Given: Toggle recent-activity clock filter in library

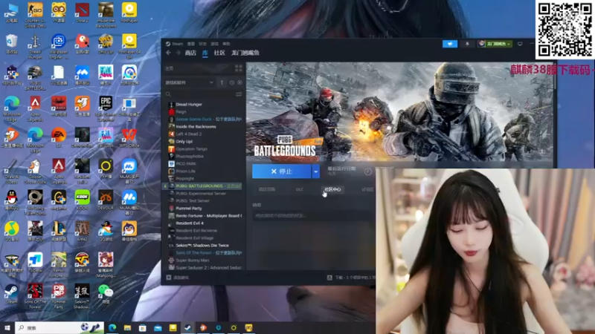Looking at the screenshot, I should [x=232, y=82].
